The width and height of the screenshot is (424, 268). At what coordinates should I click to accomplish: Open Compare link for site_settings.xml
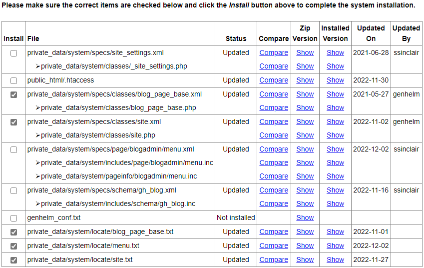[274, 52]
